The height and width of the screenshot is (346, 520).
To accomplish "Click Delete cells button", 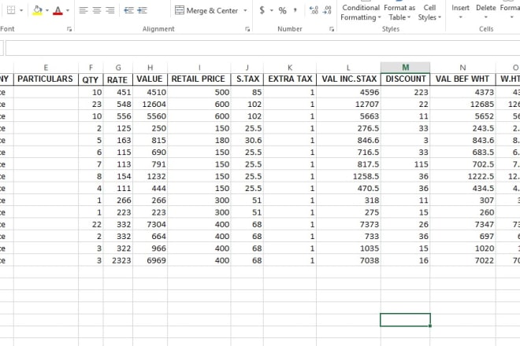I will pos(486,11).
